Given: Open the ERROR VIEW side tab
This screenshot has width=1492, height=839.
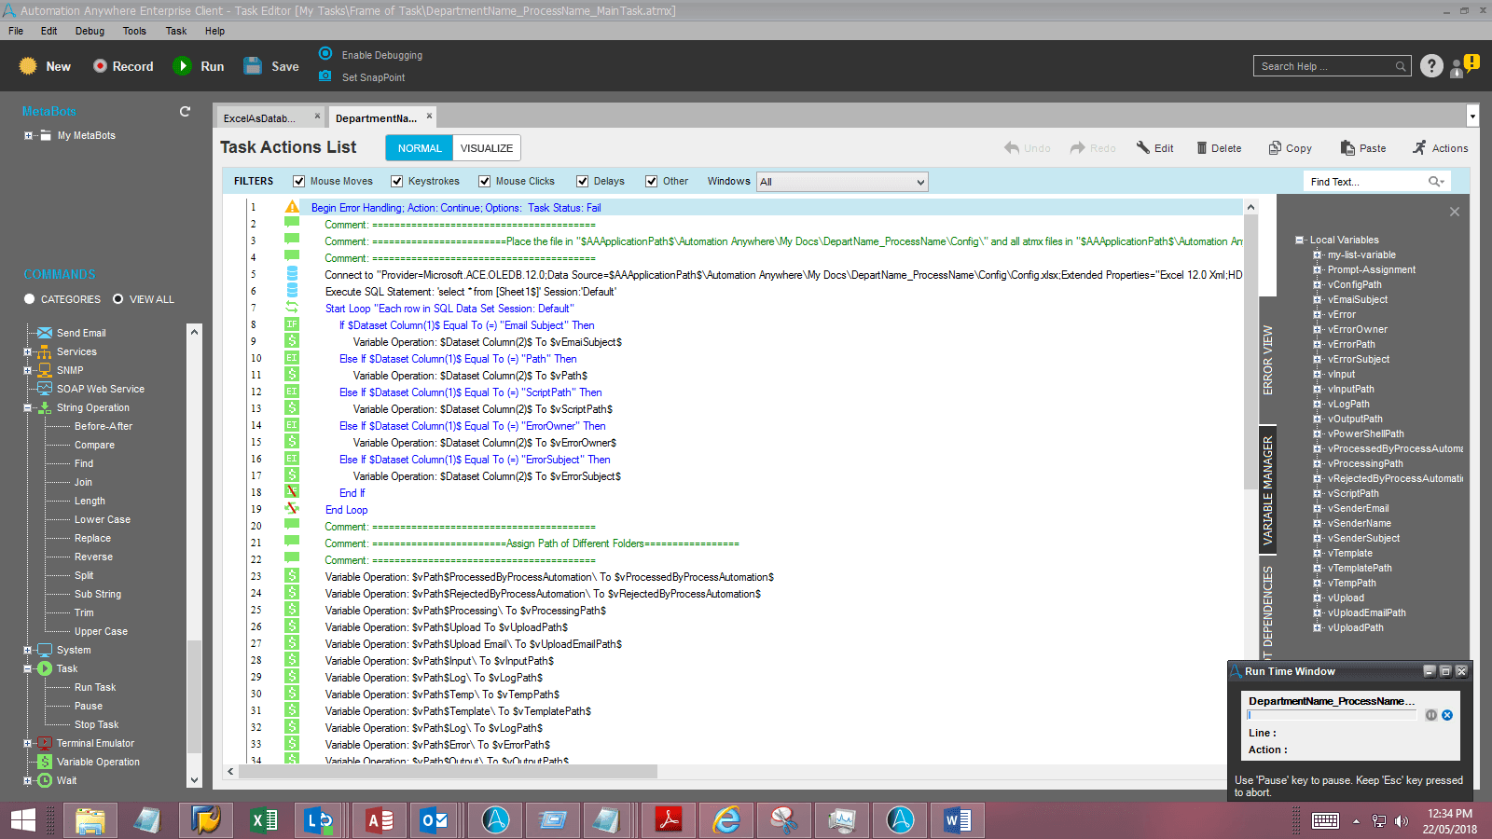Looking at the screenshot, I should 1267,360.
